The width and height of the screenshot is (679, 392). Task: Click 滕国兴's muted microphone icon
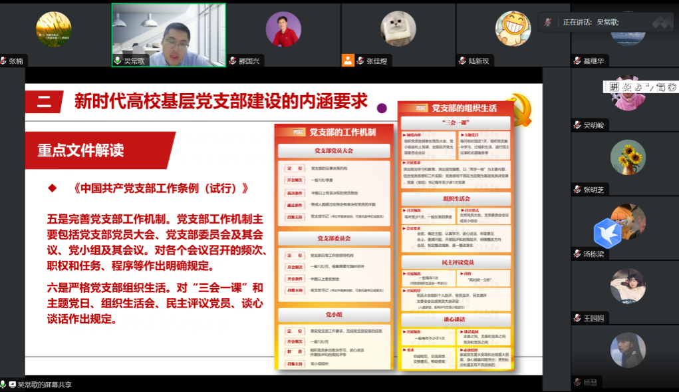pyautogui.click(x=233, y=61)
